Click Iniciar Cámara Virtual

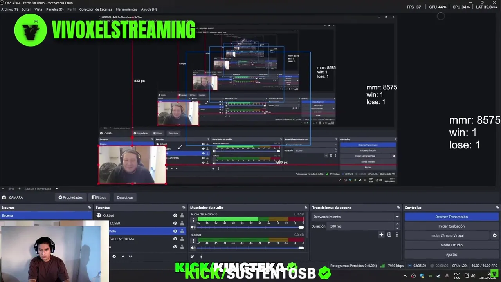[x=447, y=235]
